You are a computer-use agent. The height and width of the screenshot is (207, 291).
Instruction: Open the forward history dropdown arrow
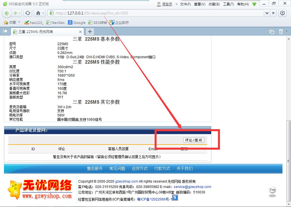click(x=20, y=13)
